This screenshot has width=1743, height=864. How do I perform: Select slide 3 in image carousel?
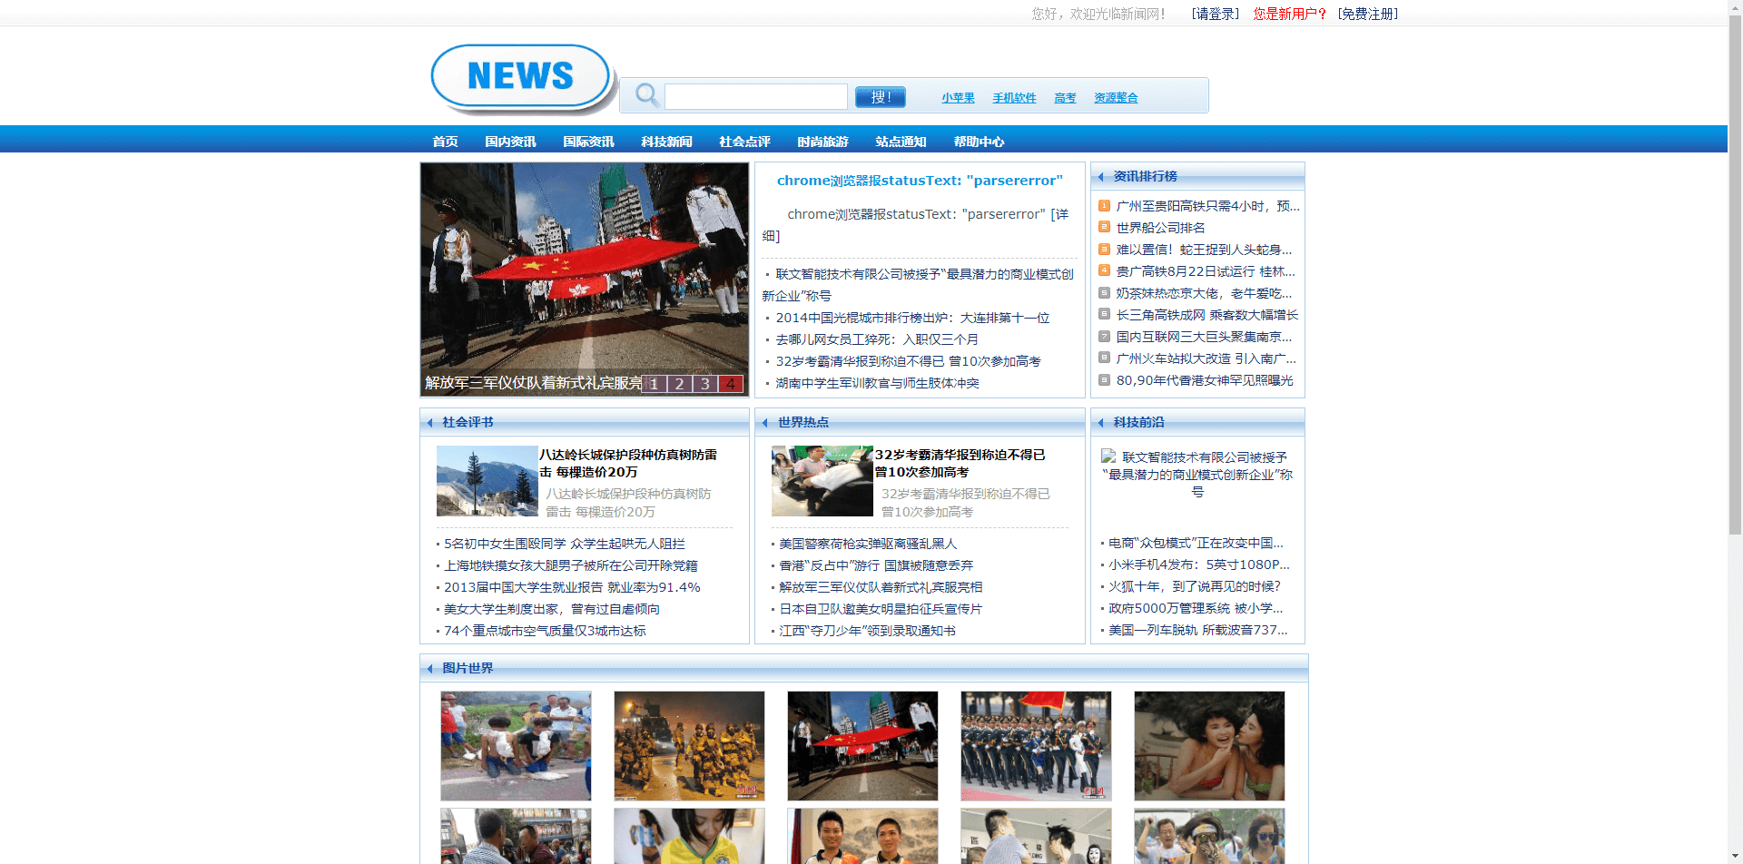(x=704, y=384)
